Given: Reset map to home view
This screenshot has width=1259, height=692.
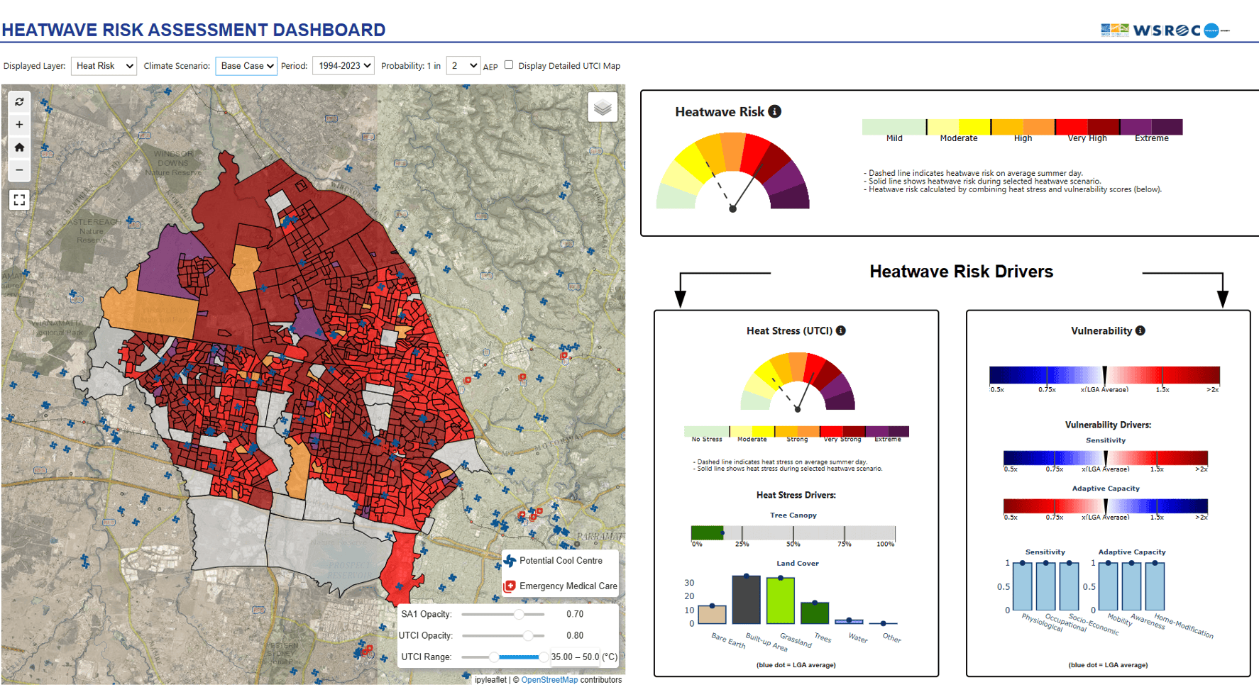Looking at the screenshot, I should click(19, 147).
